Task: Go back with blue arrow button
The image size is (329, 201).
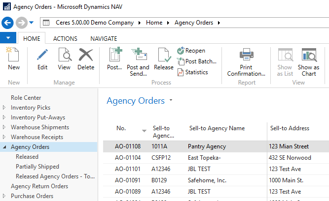Action: tap(7, 23)
